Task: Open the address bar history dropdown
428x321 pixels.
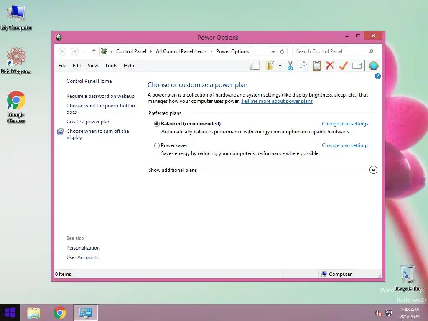Action: 273,51
